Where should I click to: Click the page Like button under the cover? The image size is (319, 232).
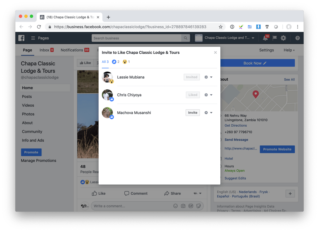(x=85, y=63)
